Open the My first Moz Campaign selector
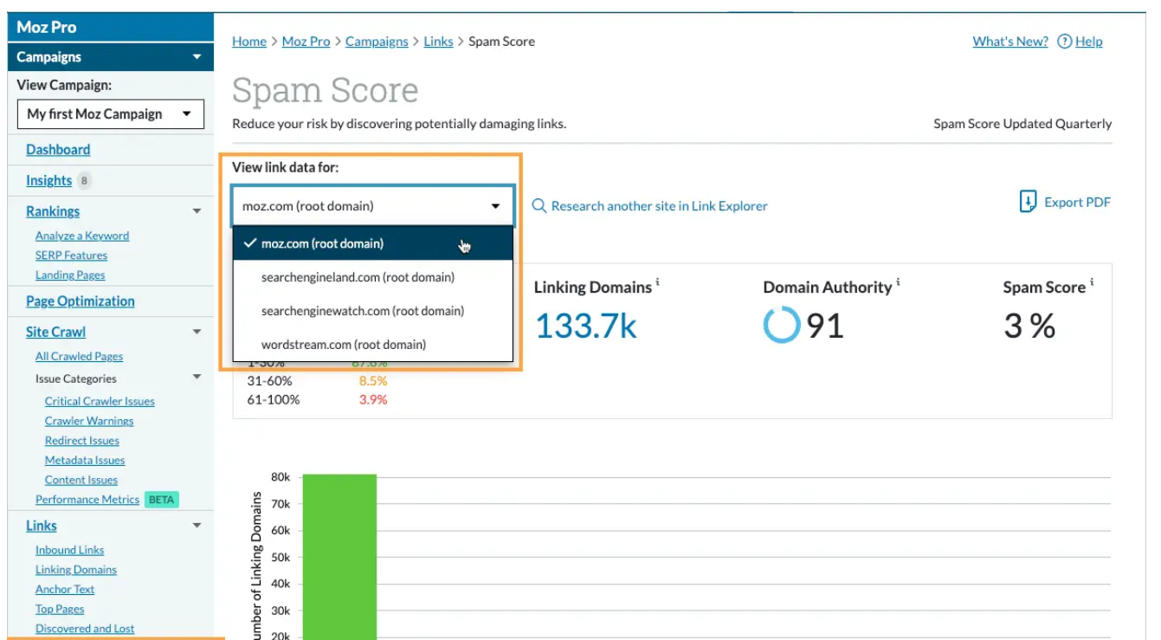 click(x=111, y=114)
